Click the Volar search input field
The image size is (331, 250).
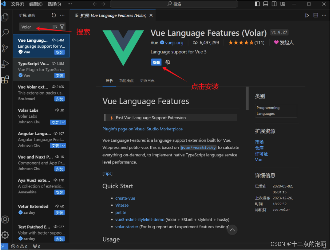[x=35, y=26]
